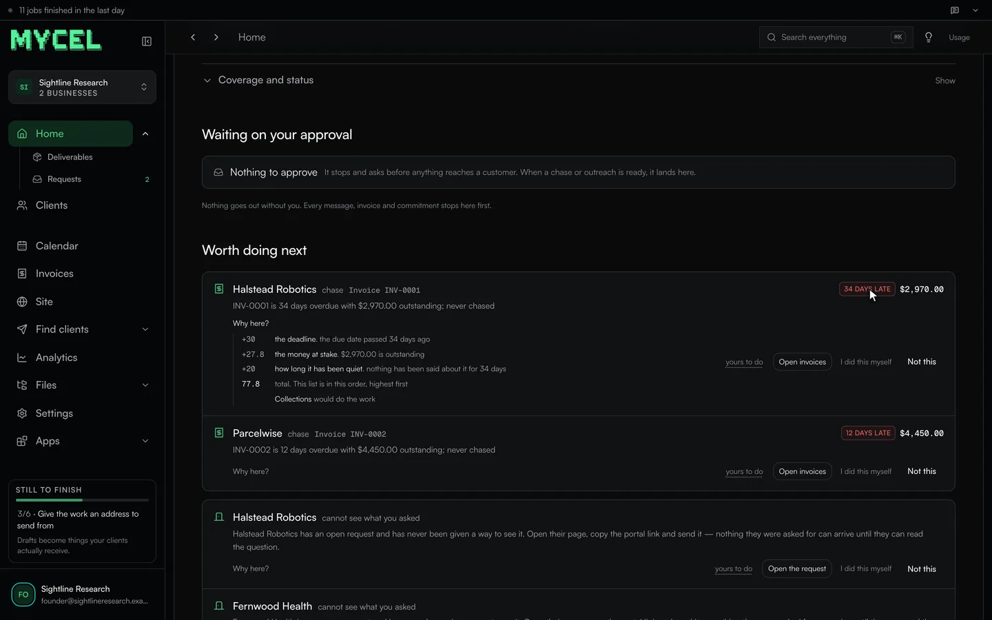
Task: Click the Still to finish progress bar
Action: coord(82,500)
